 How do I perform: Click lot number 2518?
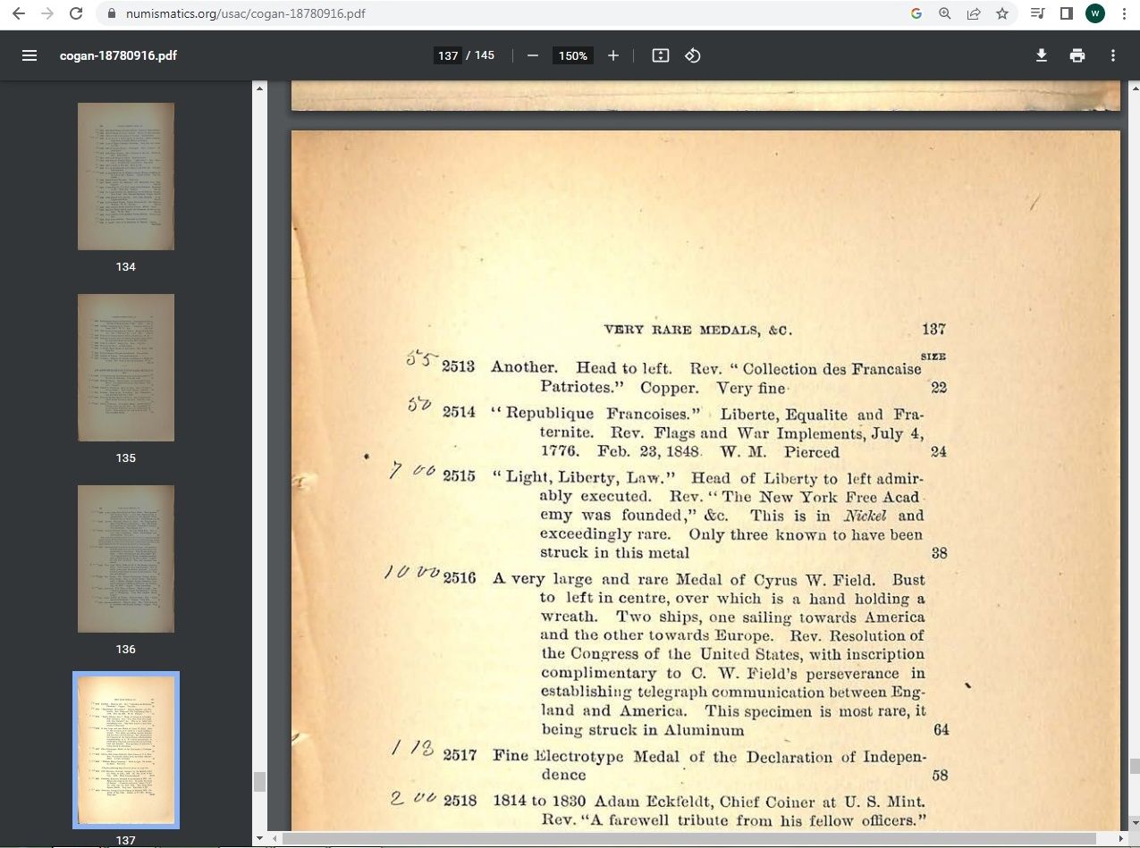coord(460,801)
